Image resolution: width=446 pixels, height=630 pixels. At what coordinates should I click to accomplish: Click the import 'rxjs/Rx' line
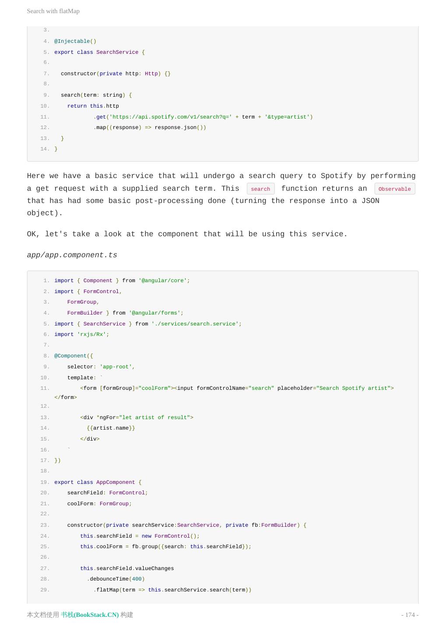81,334
